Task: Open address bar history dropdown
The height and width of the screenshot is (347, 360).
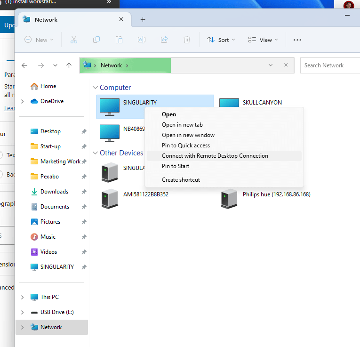Action: 271,65
